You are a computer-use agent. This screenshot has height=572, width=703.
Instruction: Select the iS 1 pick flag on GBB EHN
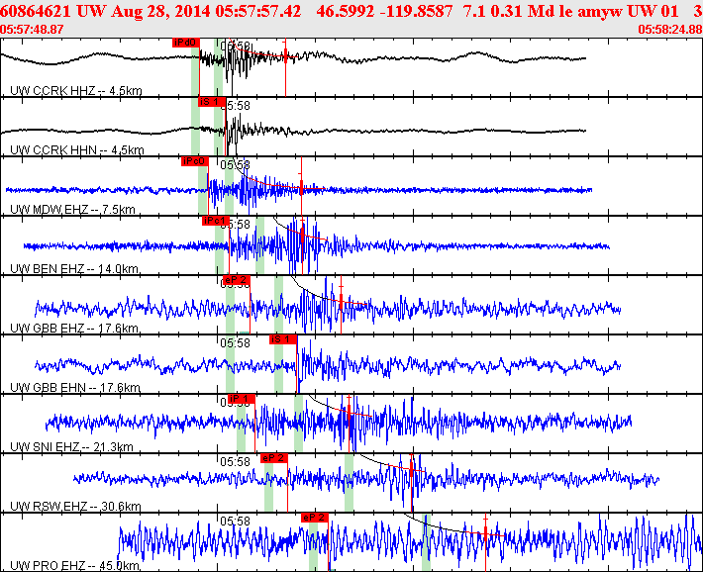coord(283,339)
